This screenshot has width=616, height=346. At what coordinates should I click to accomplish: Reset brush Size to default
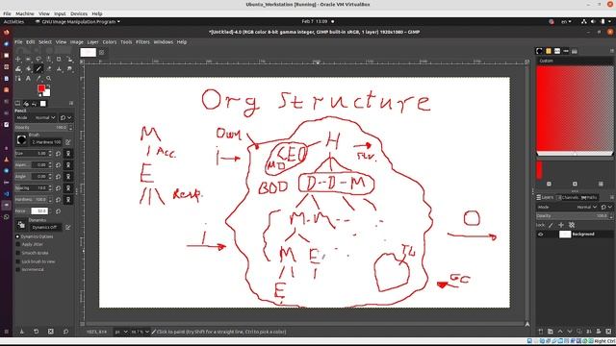[58, 154]
